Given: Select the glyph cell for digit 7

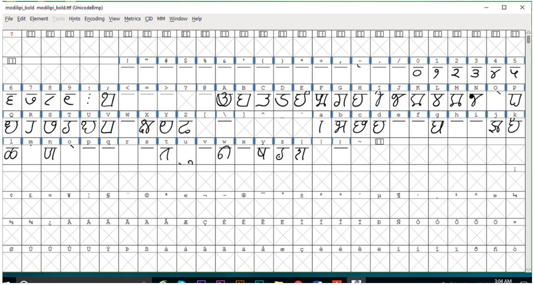Looking at the screenshot, I should tap(31, 100).
